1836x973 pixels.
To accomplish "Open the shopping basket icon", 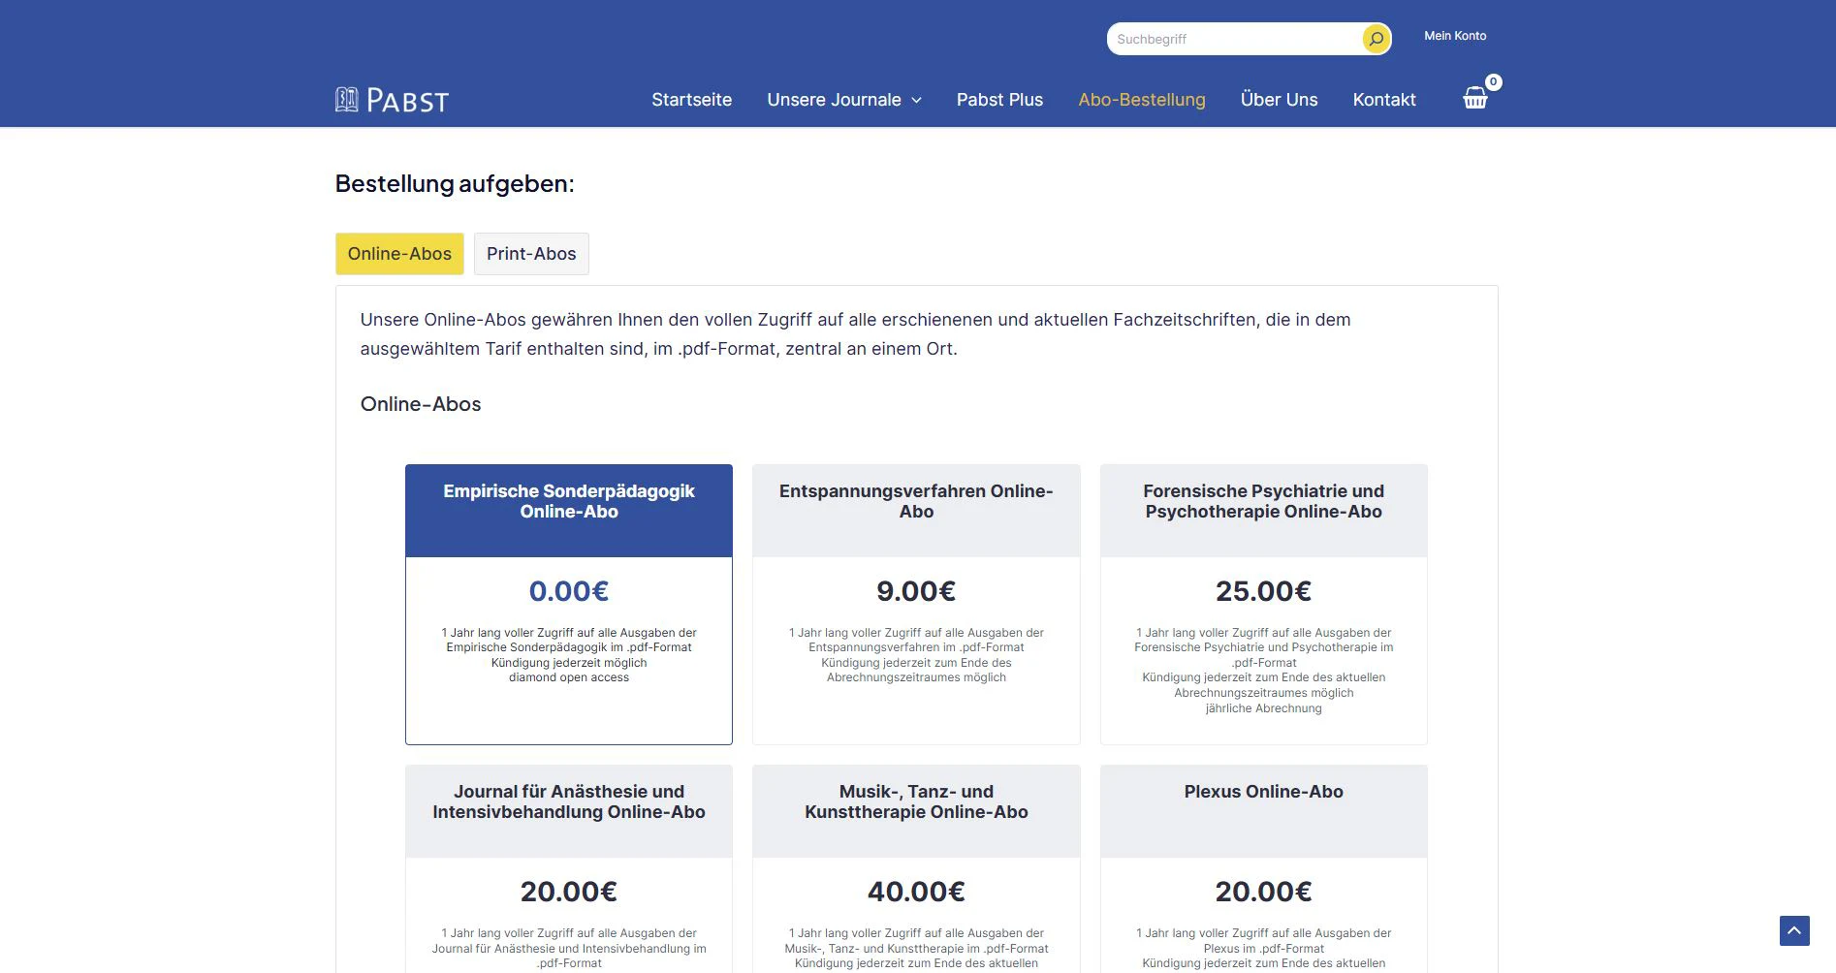I will [x=1474, y=98].
